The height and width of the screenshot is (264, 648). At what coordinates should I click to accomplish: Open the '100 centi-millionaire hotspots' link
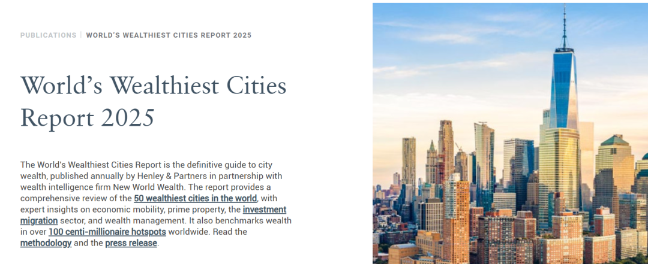(107, 232)
